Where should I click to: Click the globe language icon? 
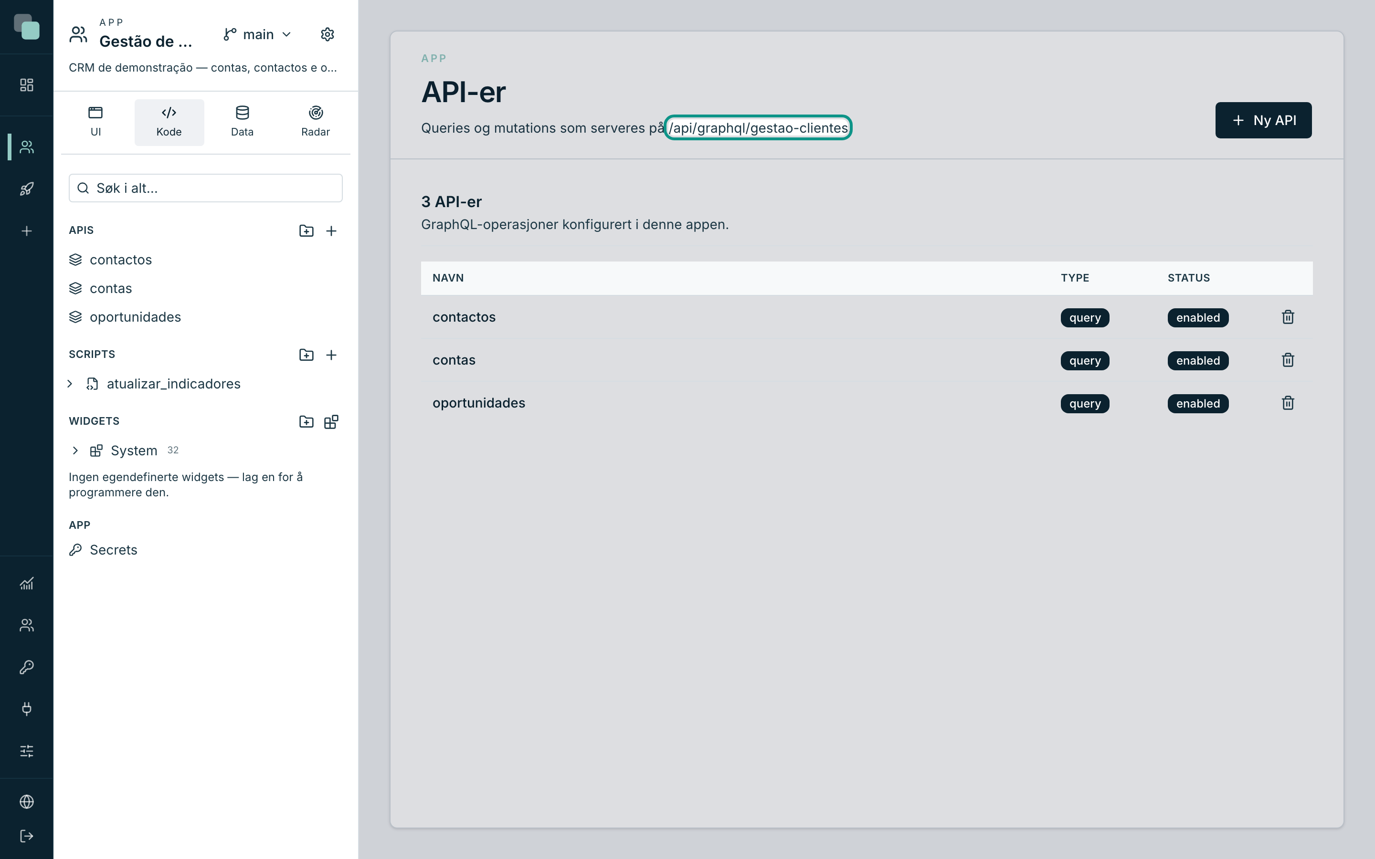pyautogui.click(x=27, y=802)
